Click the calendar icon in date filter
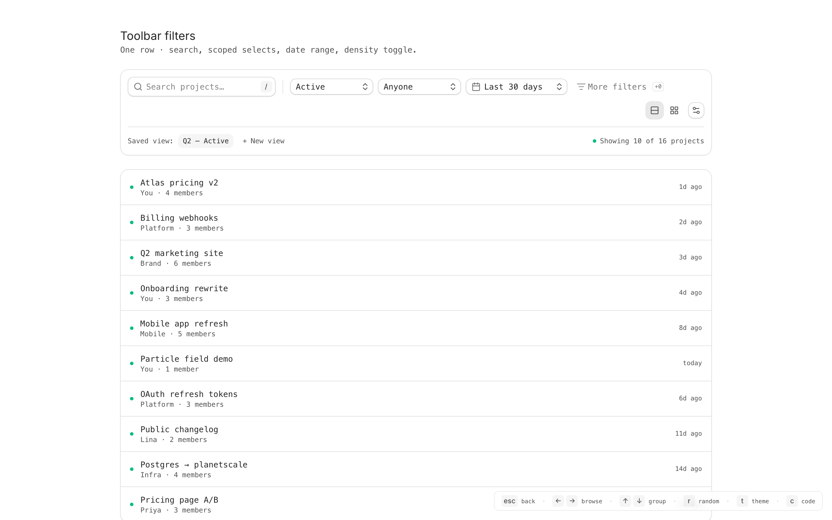The width and height of the screenshot is (832, 520). coord(476,87)
